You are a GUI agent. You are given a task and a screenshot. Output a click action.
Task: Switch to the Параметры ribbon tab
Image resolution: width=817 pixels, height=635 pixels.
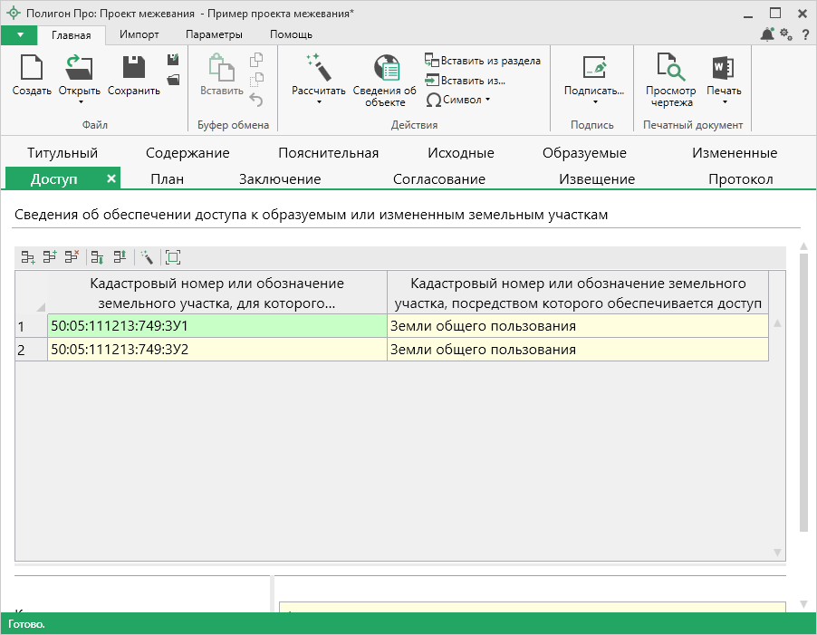pos(214,34)
